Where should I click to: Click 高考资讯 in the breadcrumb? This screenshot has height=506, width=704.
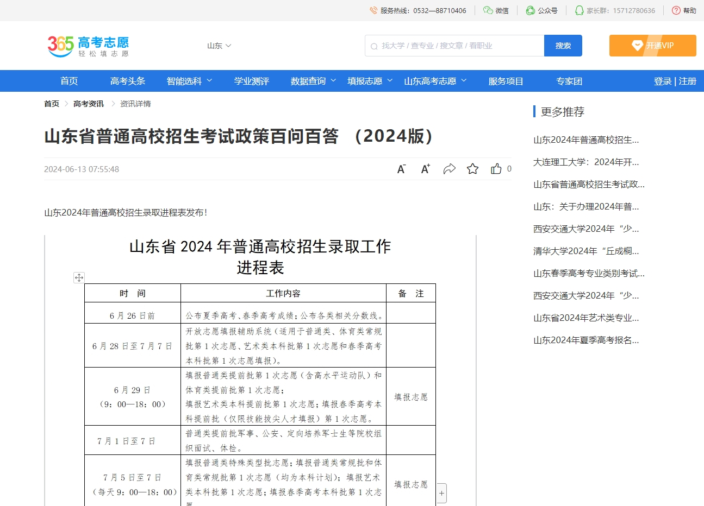[x=89, y=104]
